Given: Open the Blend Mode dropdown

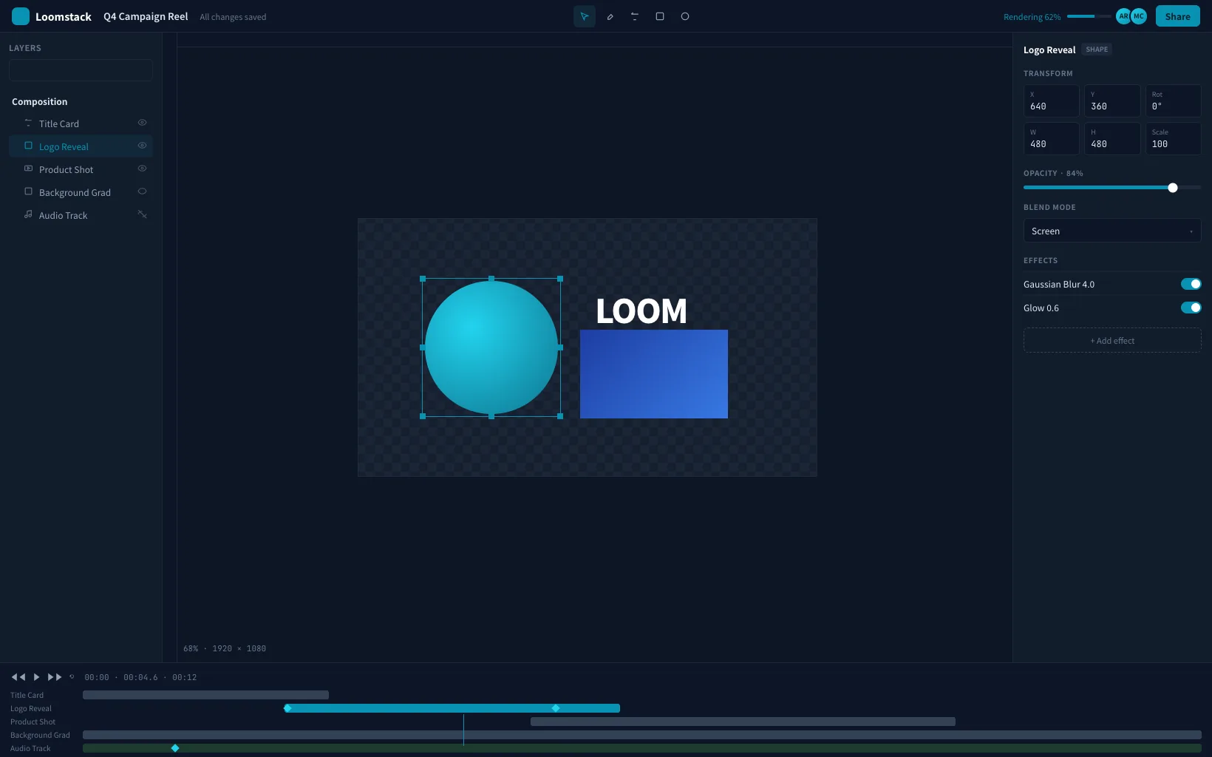Looking at the screenshot, I should 1112,231.
